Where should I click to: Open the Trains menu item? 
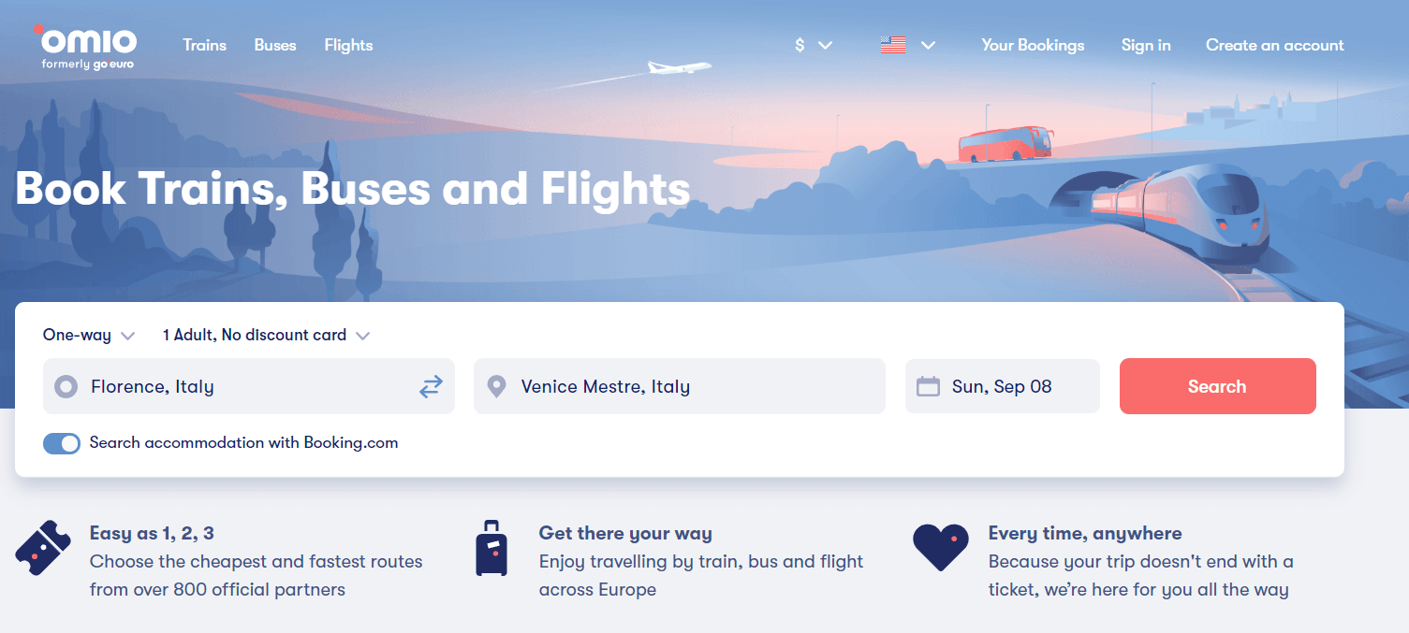204,44
